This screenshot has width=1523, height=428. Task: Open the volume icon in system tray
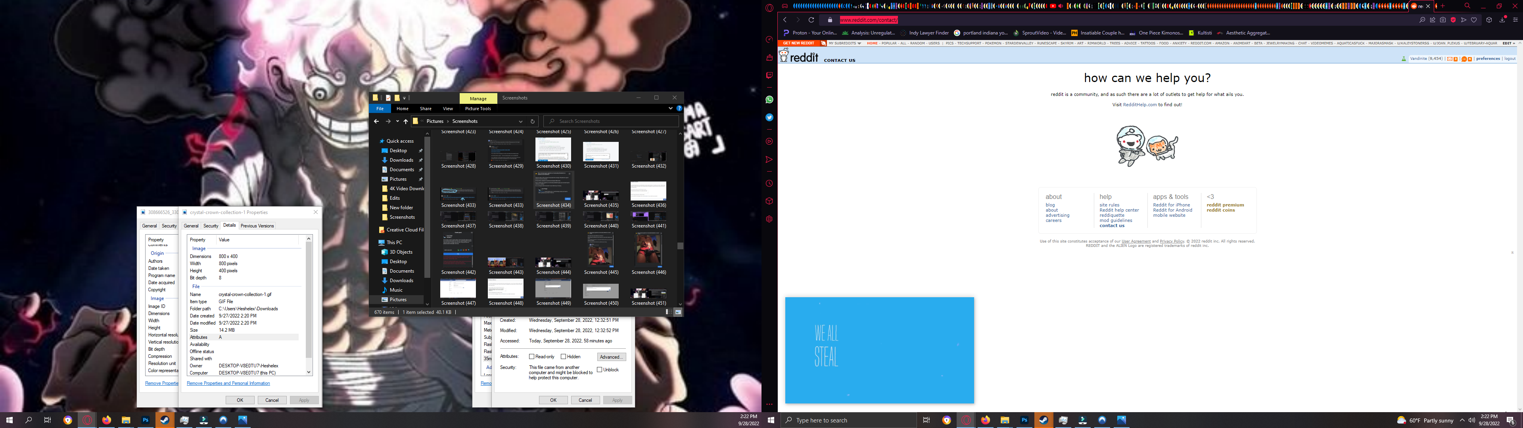(1471, 420)
